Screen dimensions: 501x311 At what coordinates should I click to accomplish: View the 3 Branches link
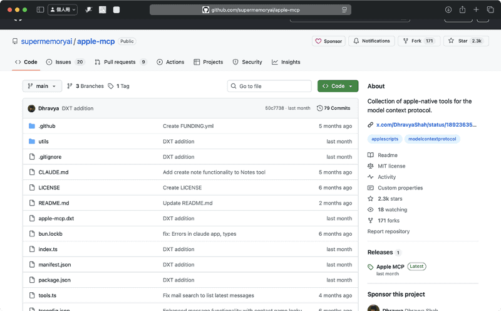coord(85,86)
